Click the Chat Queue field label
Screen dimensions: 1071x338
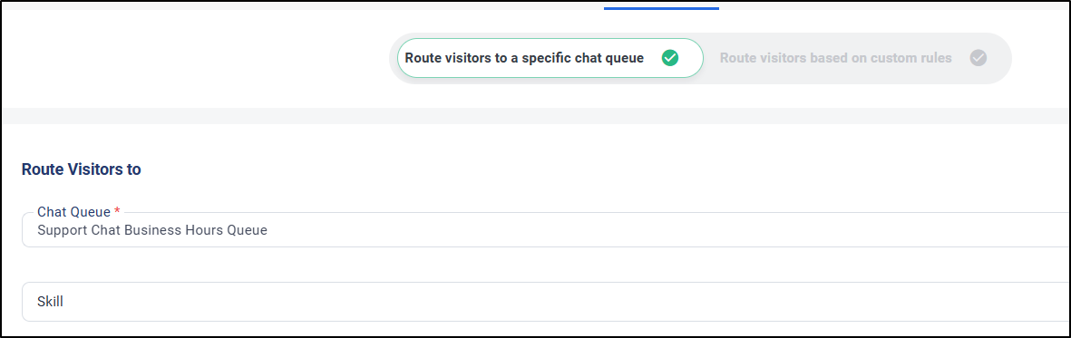tap(73, 212)
